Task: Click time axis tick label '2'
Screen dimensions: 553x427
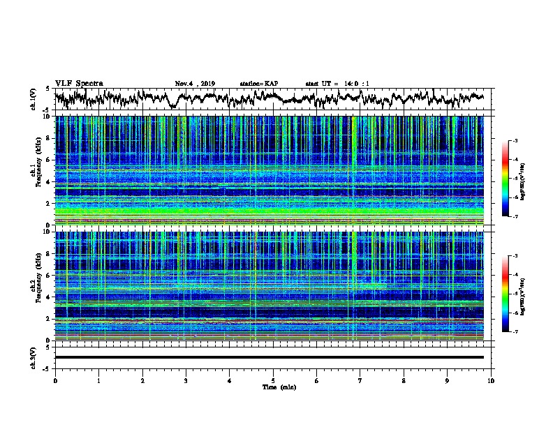Action: [x=142, y=381]
